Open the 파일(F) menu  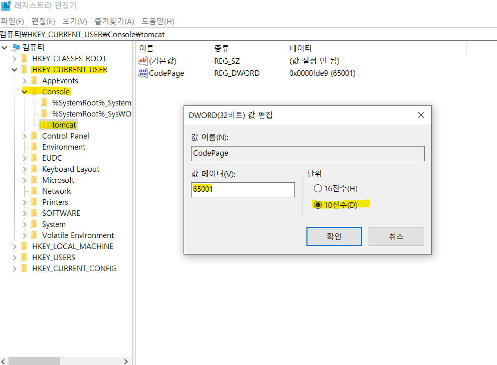[12, 21]
